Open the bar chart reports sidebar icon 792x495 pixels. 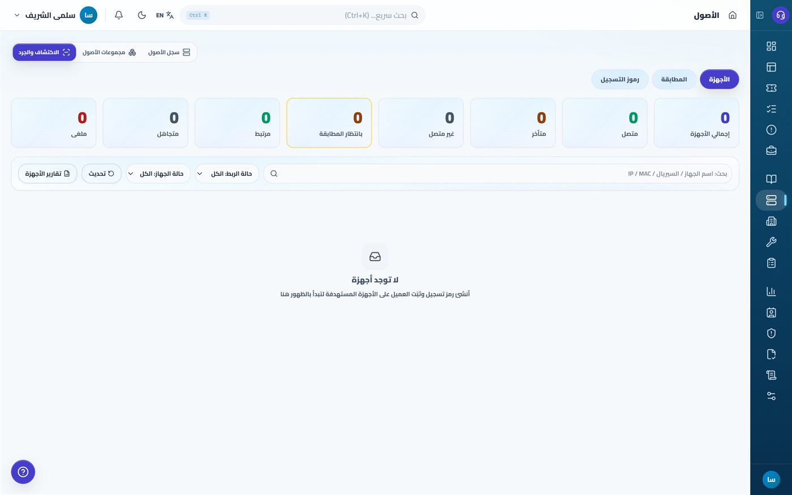pos(771,291)
